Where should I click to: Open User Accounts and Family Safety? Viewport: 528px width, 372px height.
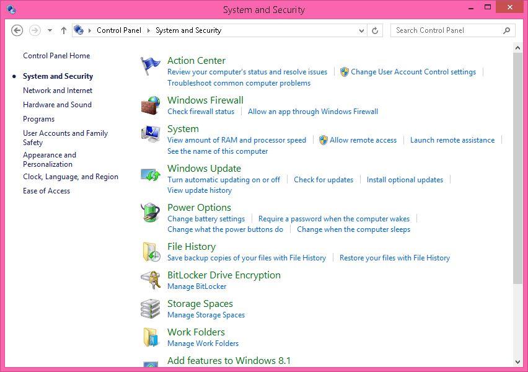65,138
